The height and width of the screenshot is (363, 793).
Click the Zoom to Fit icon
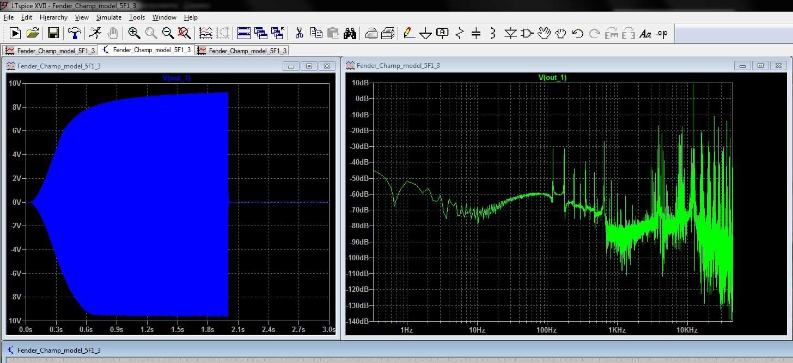click(185, 34)
